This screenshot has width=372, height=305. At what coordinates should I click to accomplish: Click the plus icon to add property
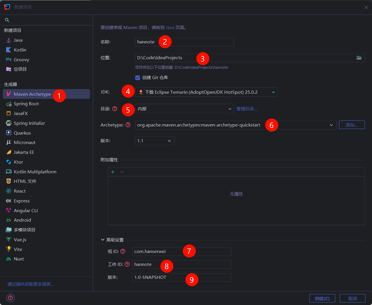tap(113, 172)
